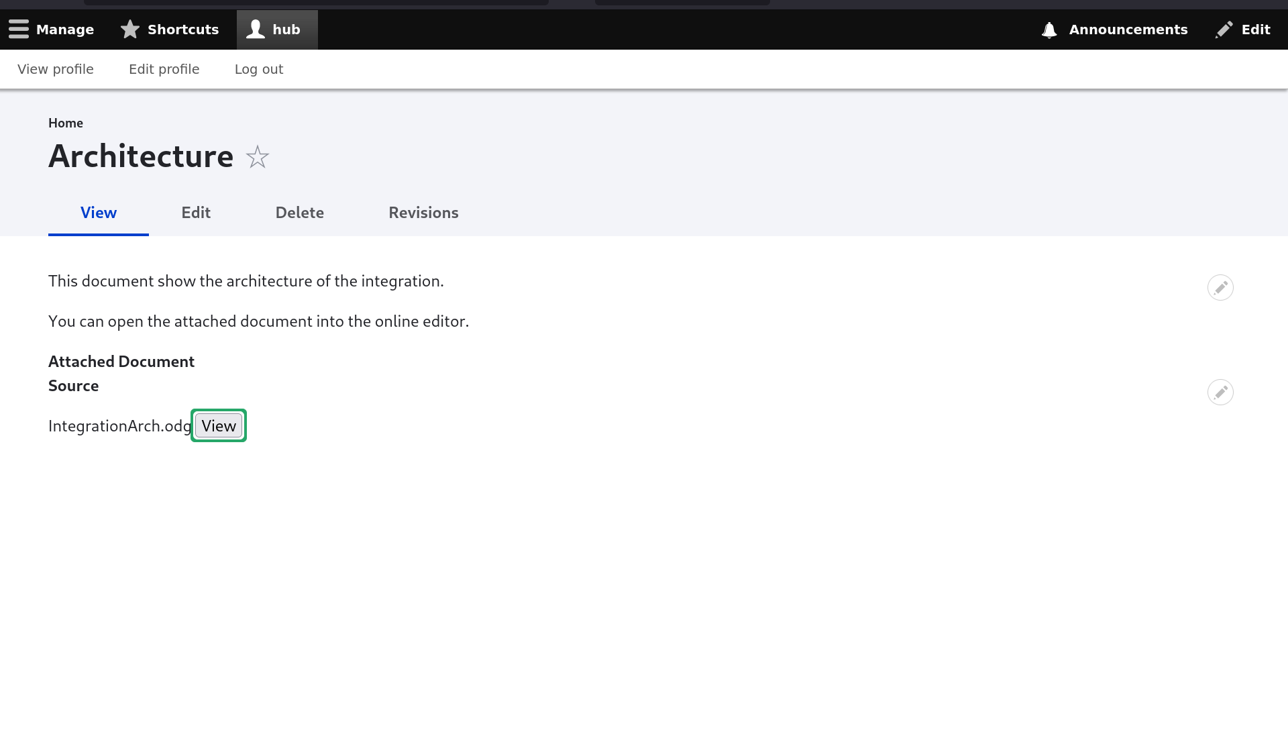Click the Announcements label in toolbar
Viewport: 1288px width, 730px height.
click(1128, 30)
